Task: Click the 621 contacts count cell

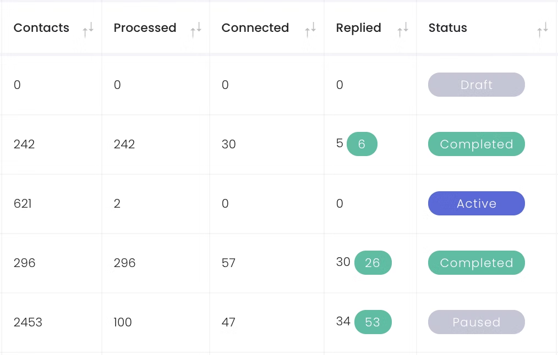Action: (23, 203)
